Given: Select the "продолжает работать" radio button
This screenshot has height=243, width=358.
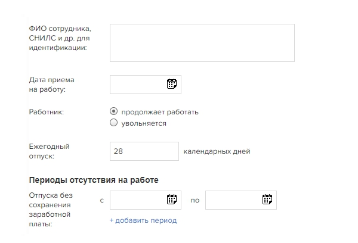Looking at the screenshot, I should click(114, 111).
